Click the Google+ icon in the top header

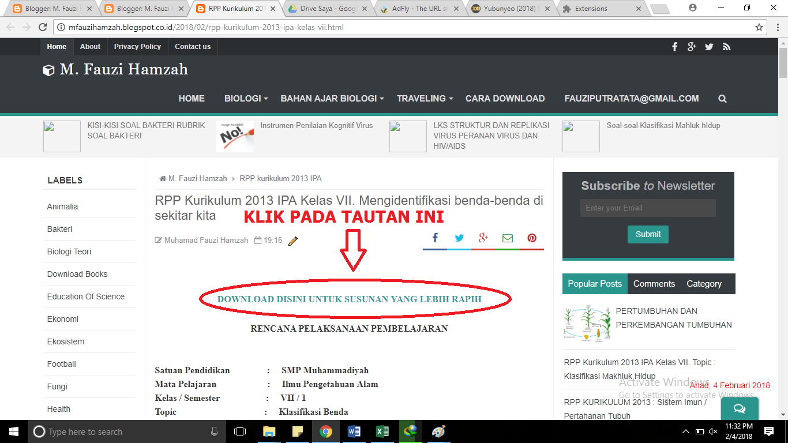(692, 47)
